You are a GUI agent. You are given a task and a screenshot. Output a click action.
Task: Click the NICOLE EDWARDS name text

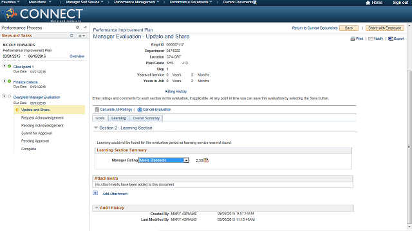[x=19, y=45]
